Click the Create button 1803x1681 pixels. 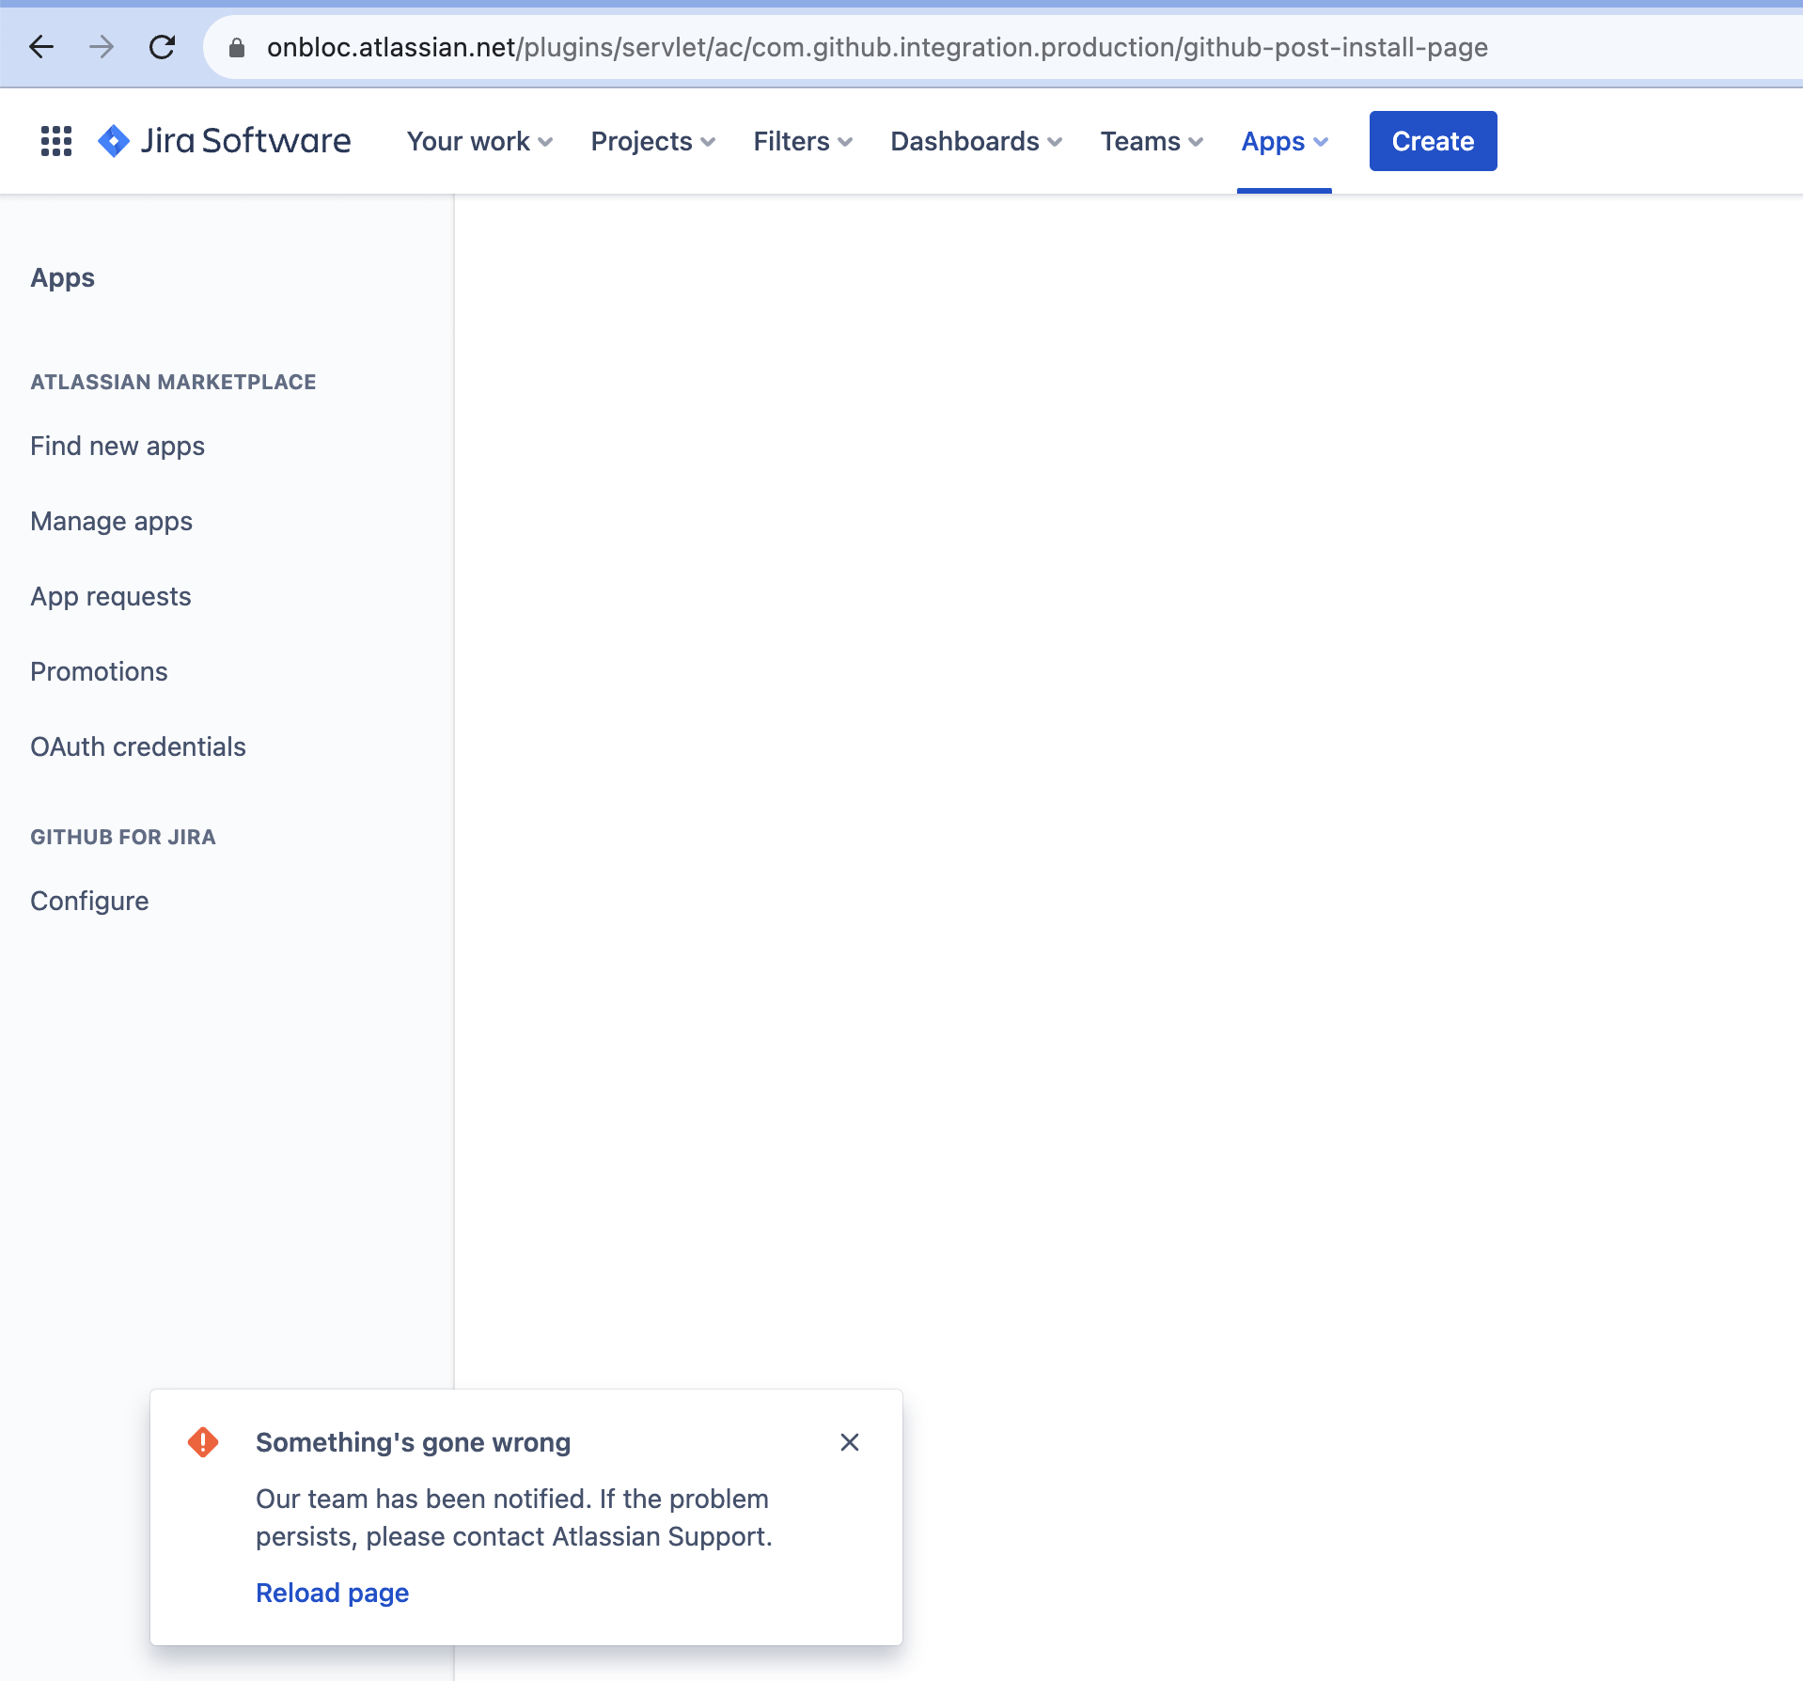click(x=1433, y=141)
